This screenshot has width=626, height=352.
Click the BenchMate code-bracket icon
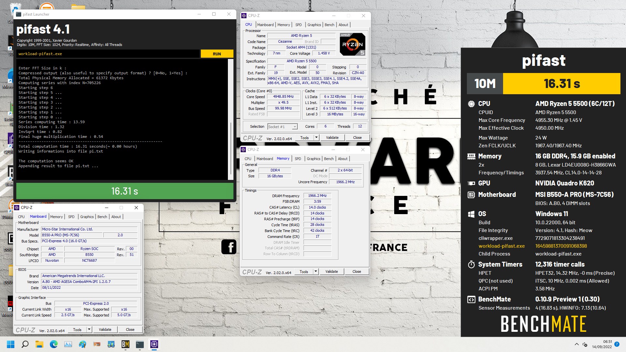471,299
